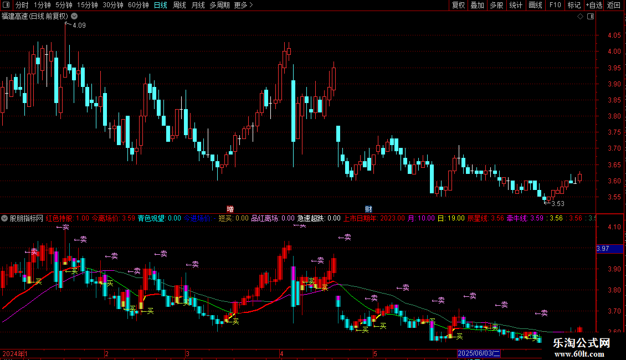Click 上市日期年: 2023.00 readout
Screen dimensions: 626x360
tap(374, 218)
